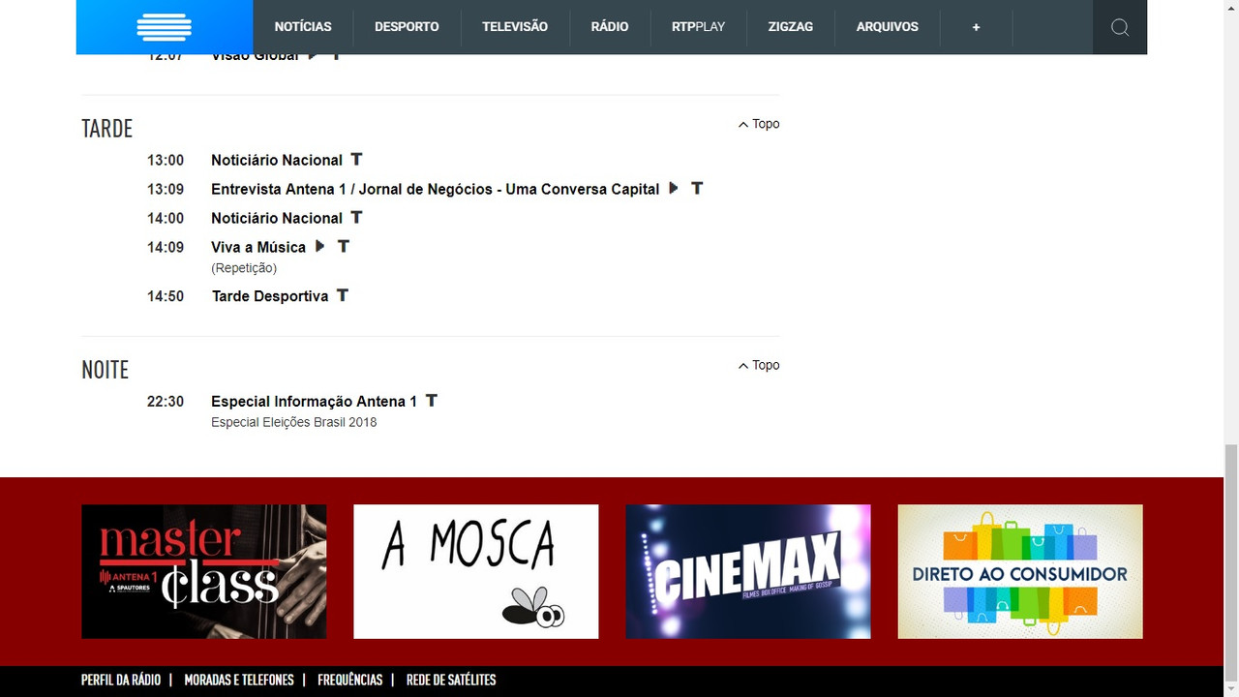1239x697 pixels.
Task: Click the scrollbar up arrow
Action: (x=1231, y=8)
